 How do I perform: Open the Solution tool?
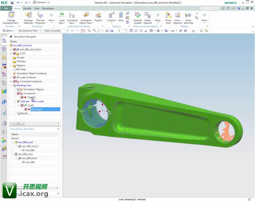pyautogui.click(x=111, y=17)
